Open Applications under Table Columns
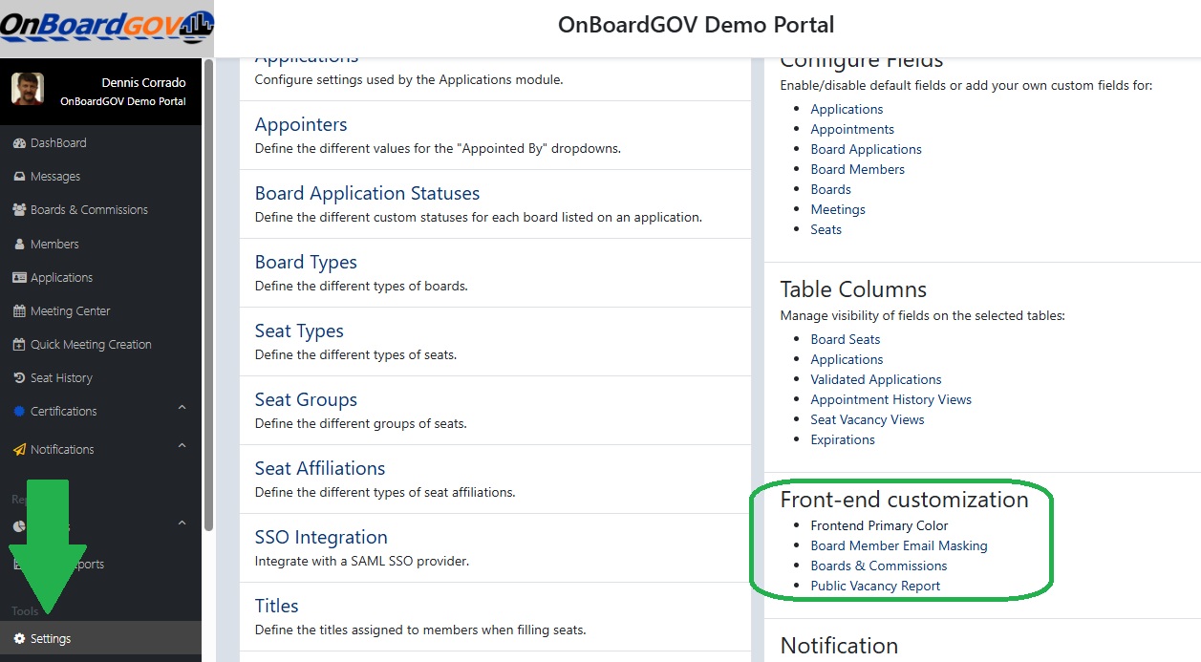 point(847,359)
